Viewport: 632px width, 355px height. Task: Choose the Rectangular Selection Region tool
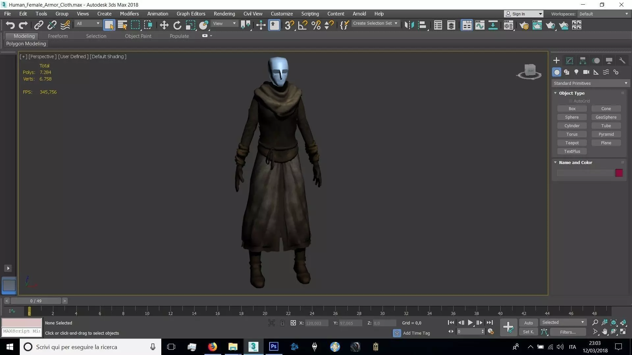click(x=135, y=25)
